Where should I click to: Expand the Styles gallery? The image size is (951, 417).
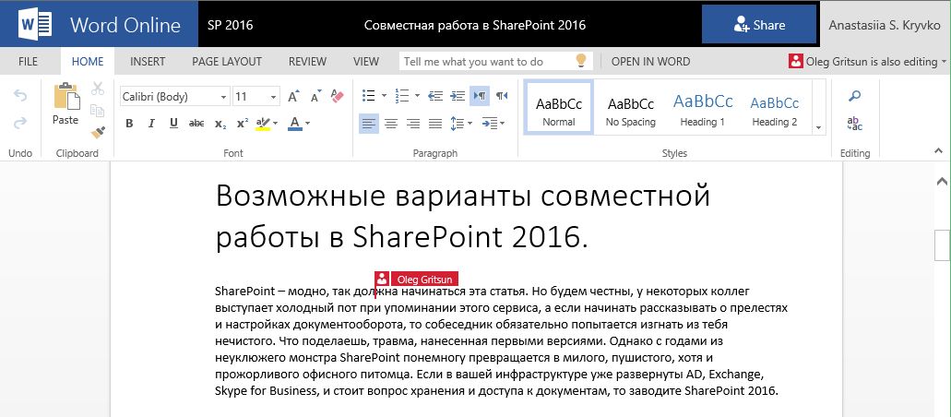coord(818,127)
